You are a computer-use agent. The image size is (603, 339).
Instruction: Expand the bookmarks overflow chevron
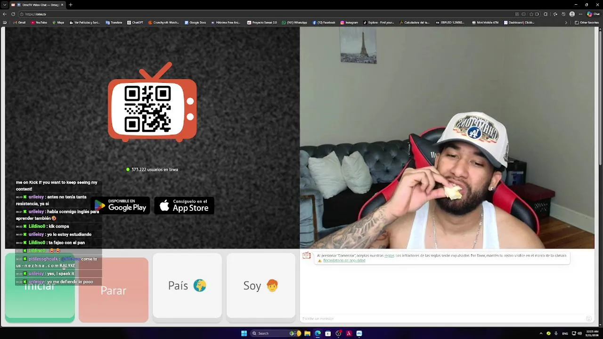click(x=566, y=22)
